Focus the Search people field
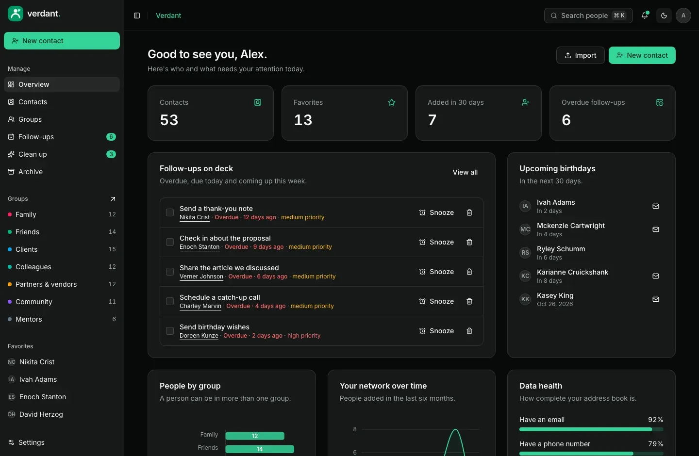 tap(588, 16)
